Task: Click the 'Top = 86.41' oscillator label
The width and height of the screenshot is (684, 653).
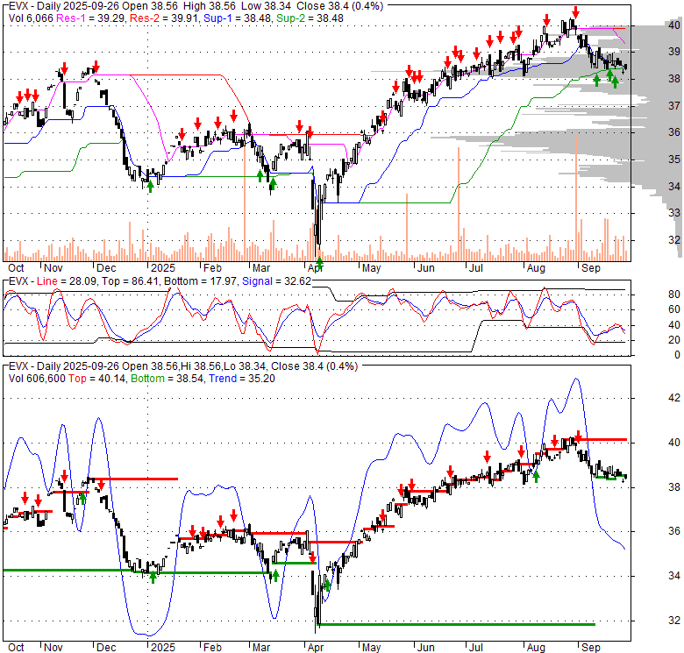Action: click(131, 281)
